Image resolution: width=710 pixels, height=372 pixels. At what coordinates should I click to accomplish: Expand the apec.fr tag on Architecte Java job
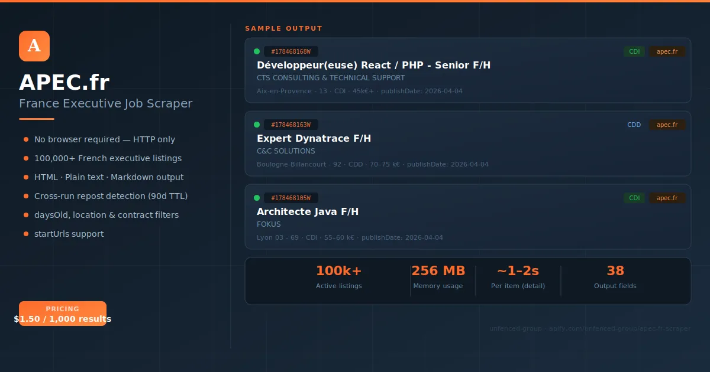click(667, 198)
